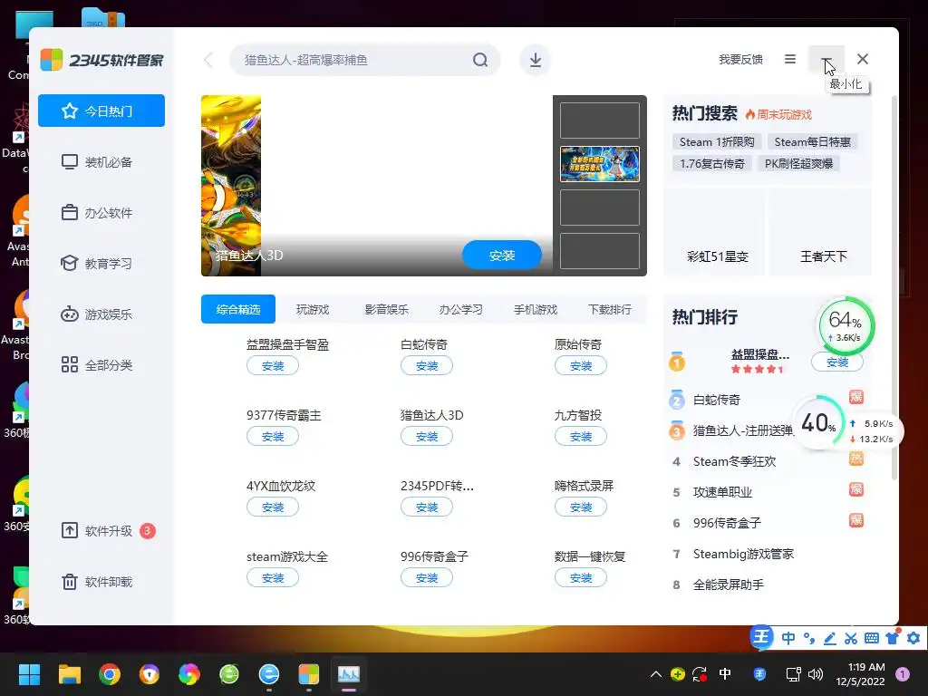Select the highlighted banner thumbnail

(600, 164)
